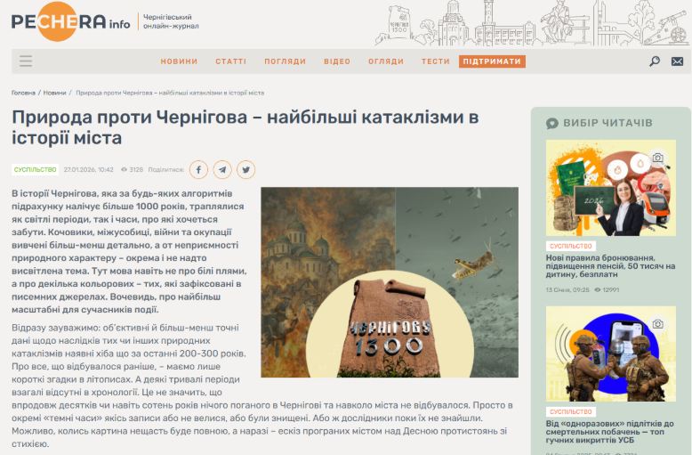This screenshot has width=692, height=455.
Task: Click the Головна breadcrumb link
Action: pyautogui.click(x=24, y=93)
